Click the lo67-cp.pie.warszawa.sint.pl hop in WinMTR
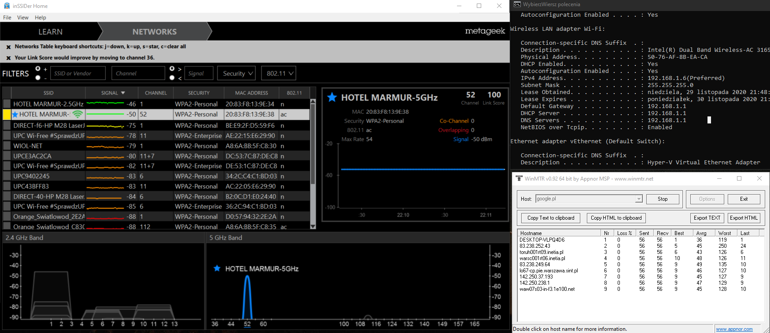The image size is (770, 333). pyautogui.click(x=549, y=271)
